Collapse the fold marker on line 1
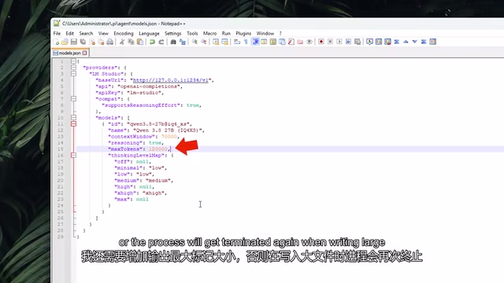 tap(73, 61)
